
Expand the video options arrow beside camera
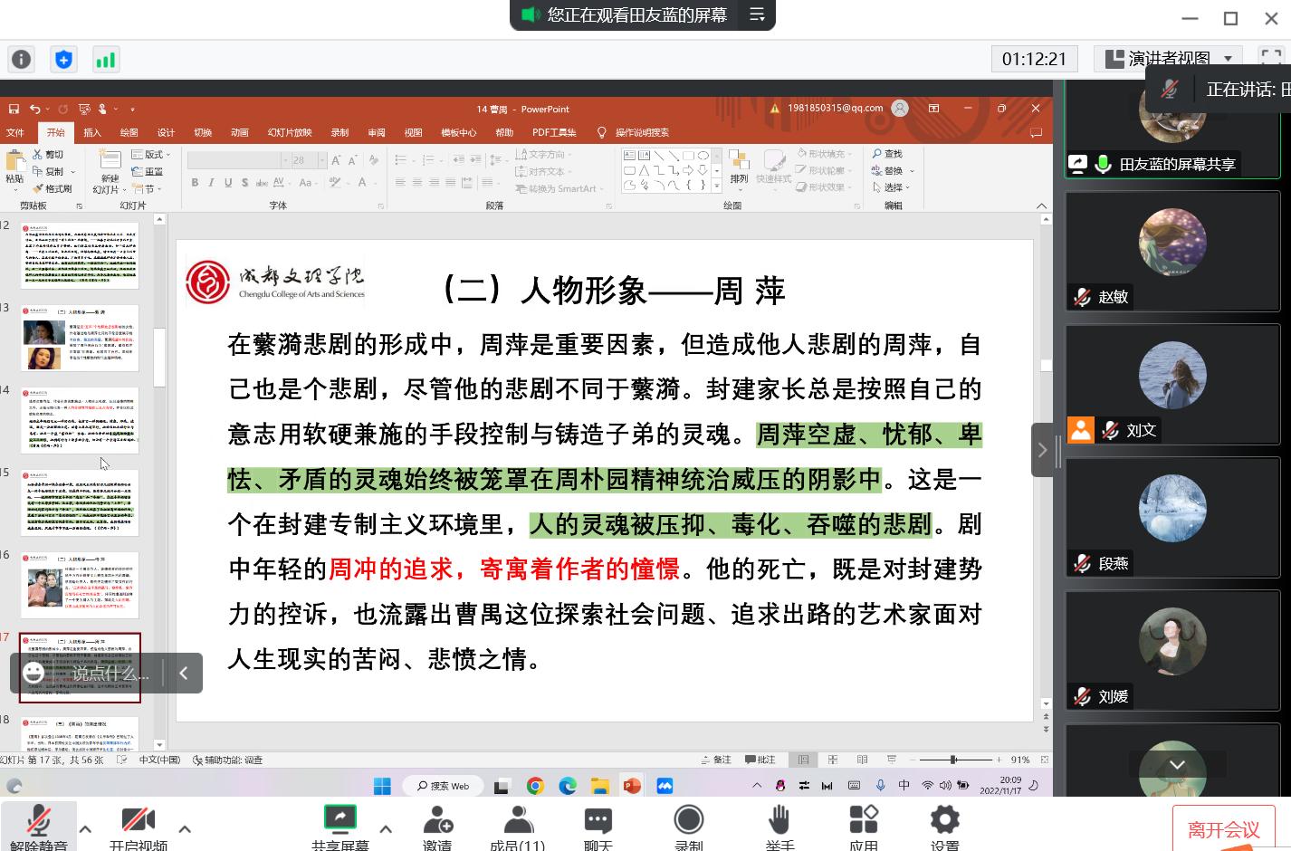coord(185,828)
